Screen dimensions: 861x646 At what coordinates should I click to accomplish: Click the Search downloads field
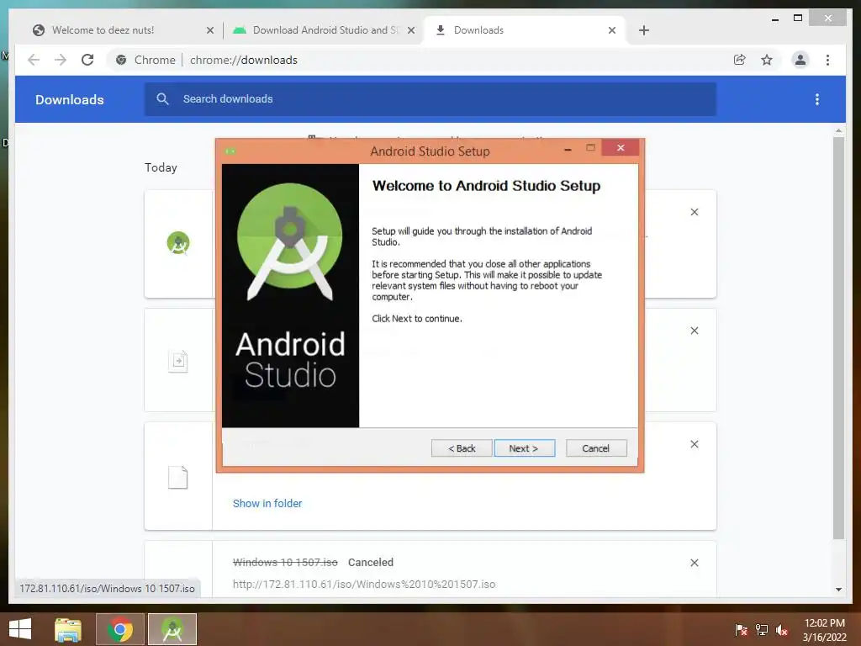(430, 99)
